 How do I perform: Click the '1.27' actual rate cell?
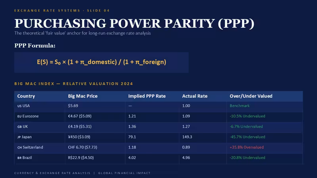(x=186, y=127)
